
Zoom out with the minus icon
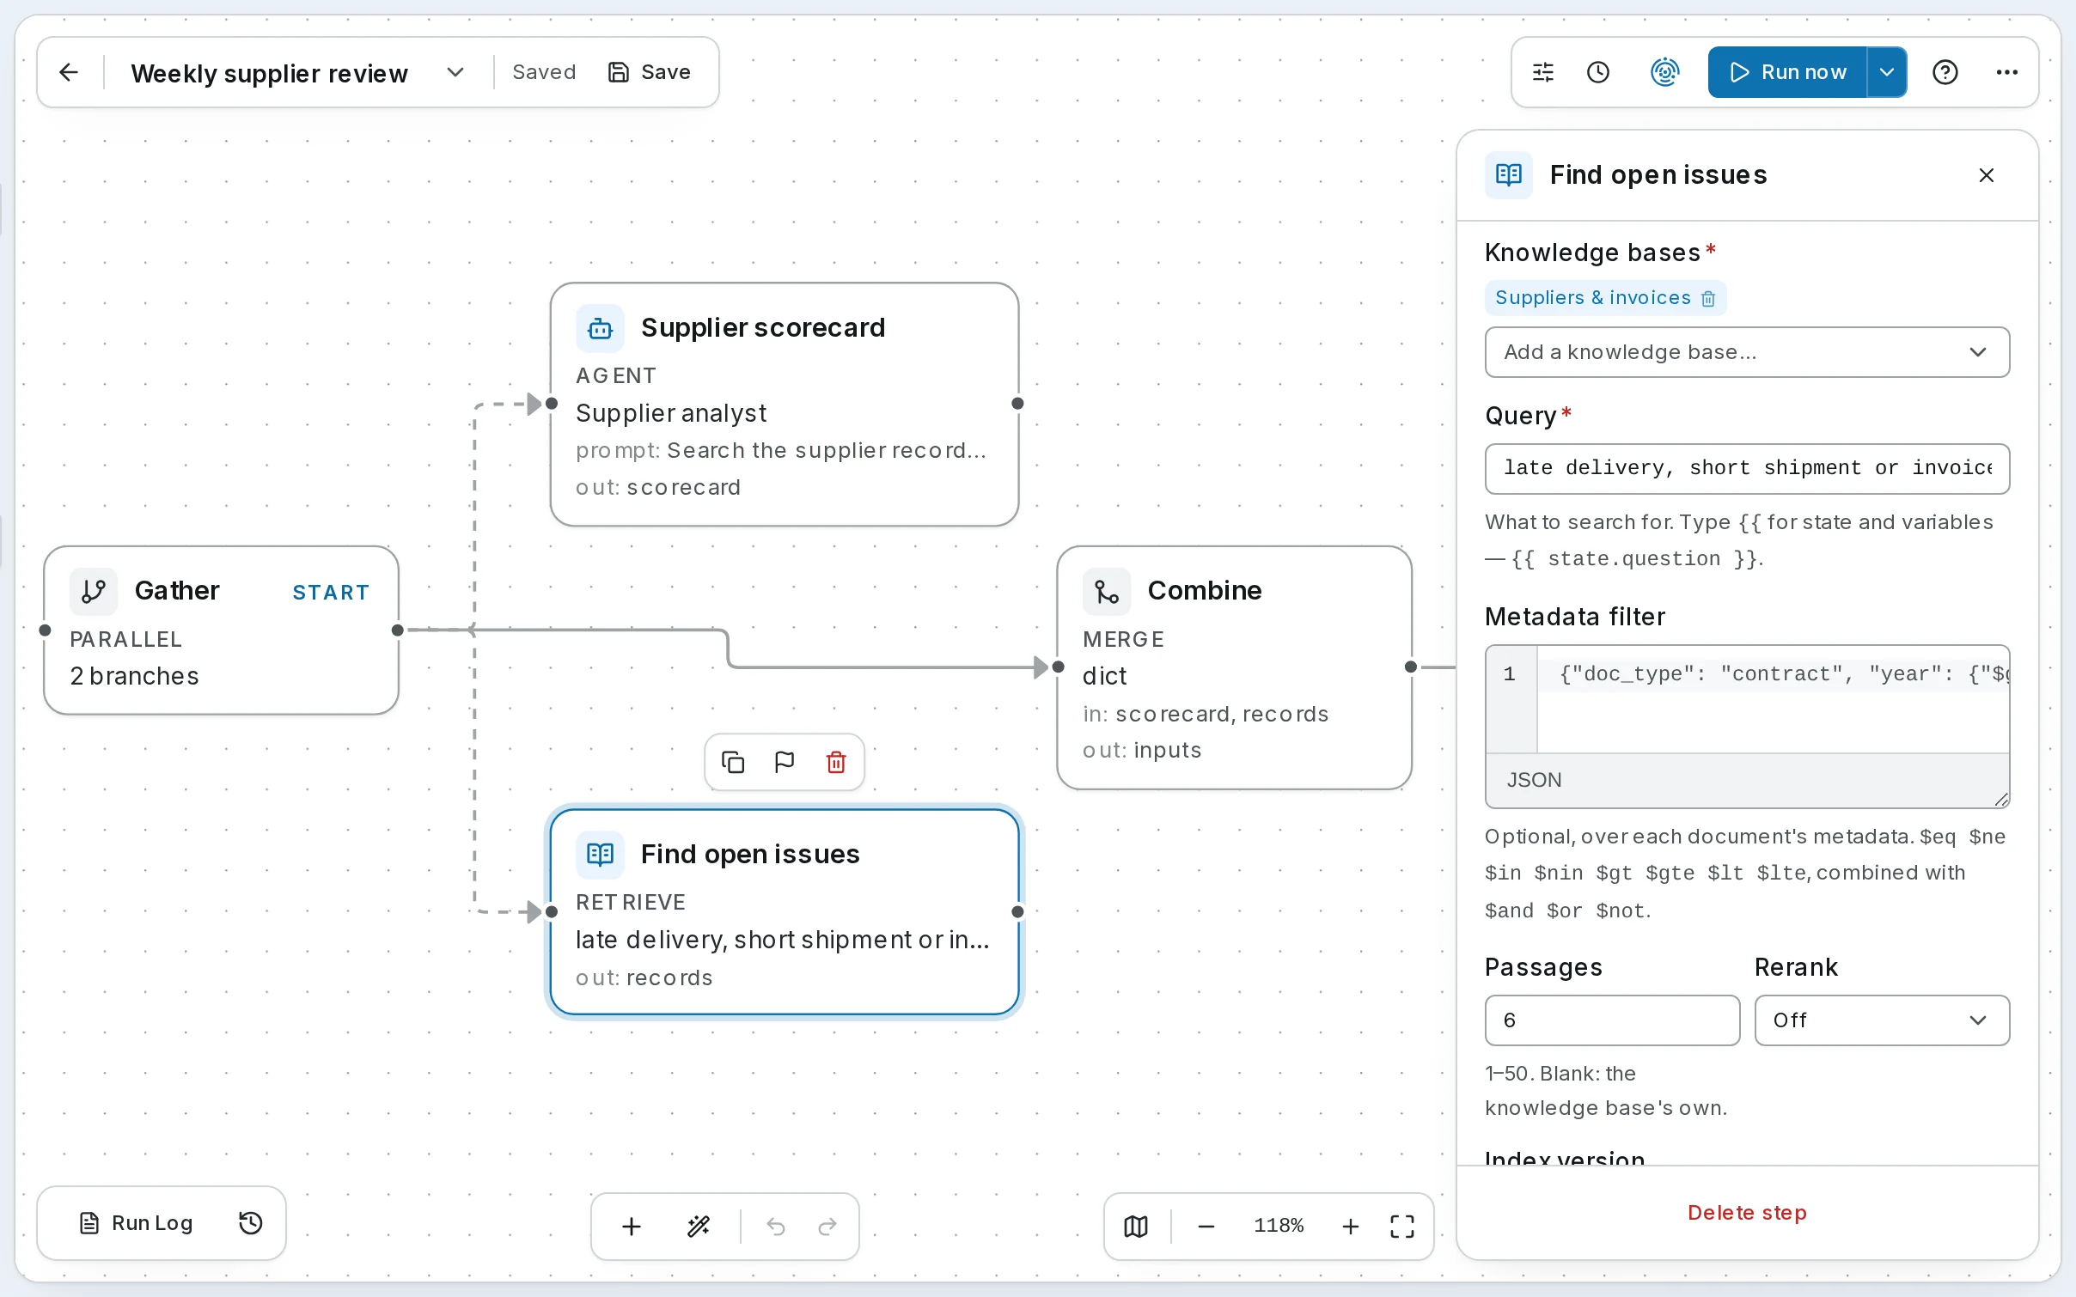(1206, 1227)
